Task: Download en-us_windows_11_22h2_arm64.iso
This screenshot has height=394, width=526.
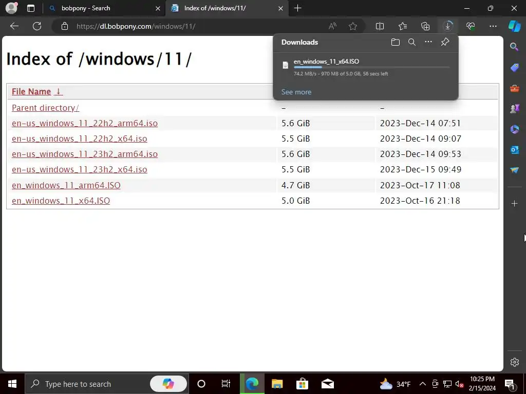Action: click(85, 123)
